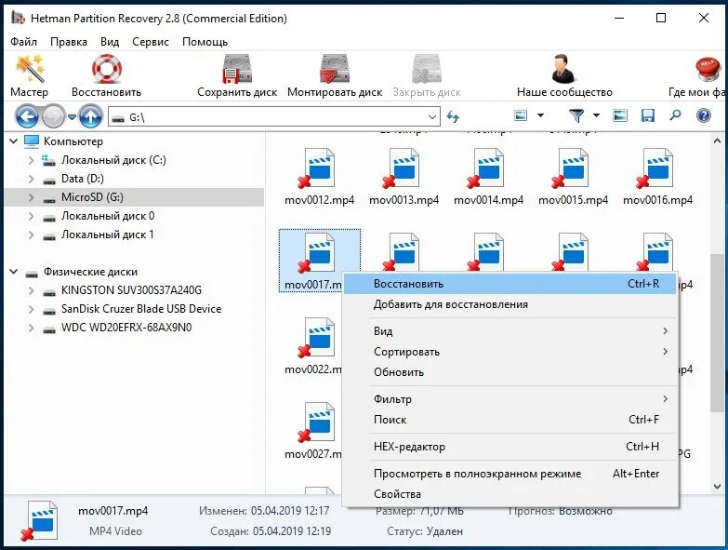728x550 pixels.
Task: Expand the Data (D:) node
Action: point(31,179)
